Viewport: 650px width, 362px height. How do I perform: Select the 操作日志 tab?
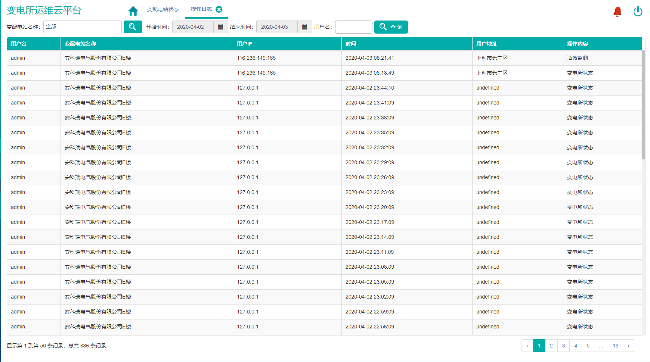201,9
